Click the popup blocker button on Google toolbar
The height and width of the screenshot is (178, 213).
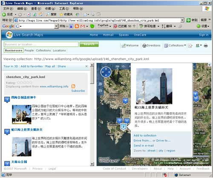tap(124, 26)
